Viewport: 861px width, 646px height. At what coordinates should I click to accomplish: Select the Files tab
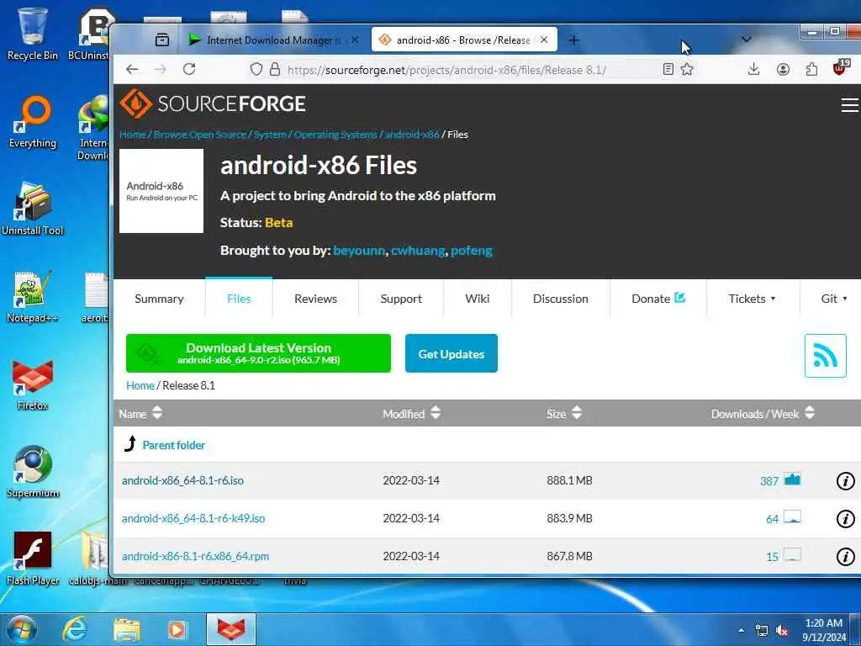click(239, 299)
